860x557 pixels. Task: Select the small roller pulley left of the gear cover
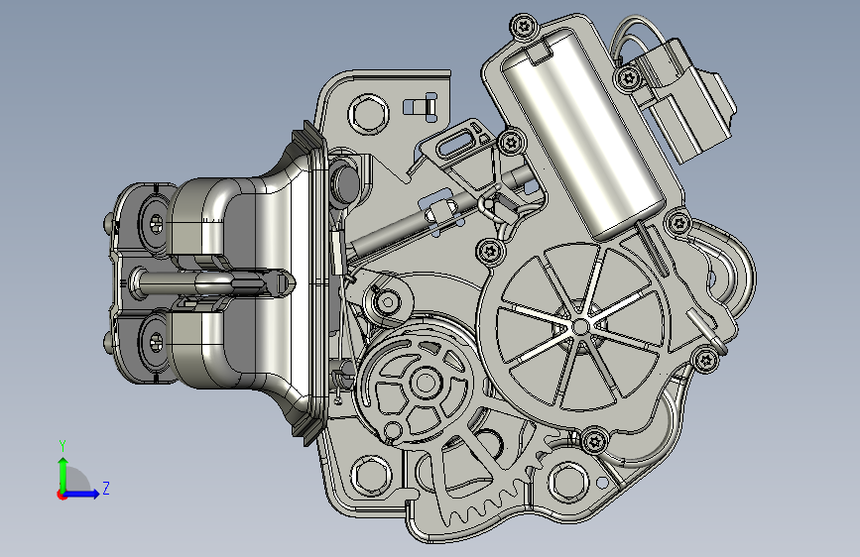click(387, 301)
